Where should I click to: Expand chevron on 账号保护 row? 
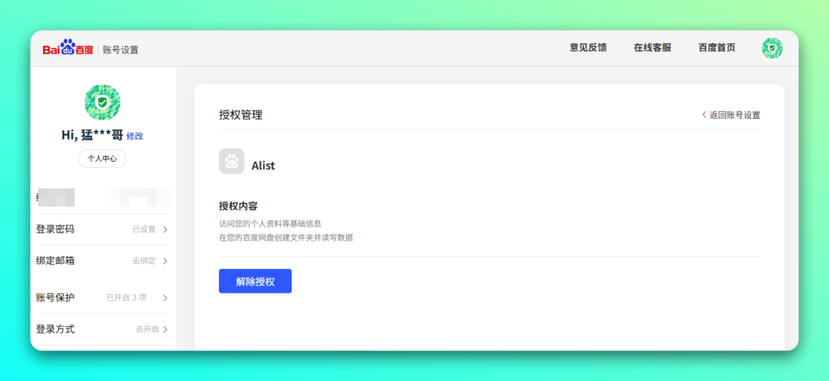(165, 297)
